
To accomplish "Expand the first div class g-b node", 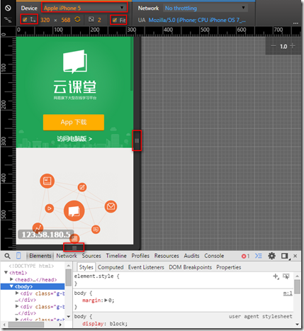I will click(17, 293).
